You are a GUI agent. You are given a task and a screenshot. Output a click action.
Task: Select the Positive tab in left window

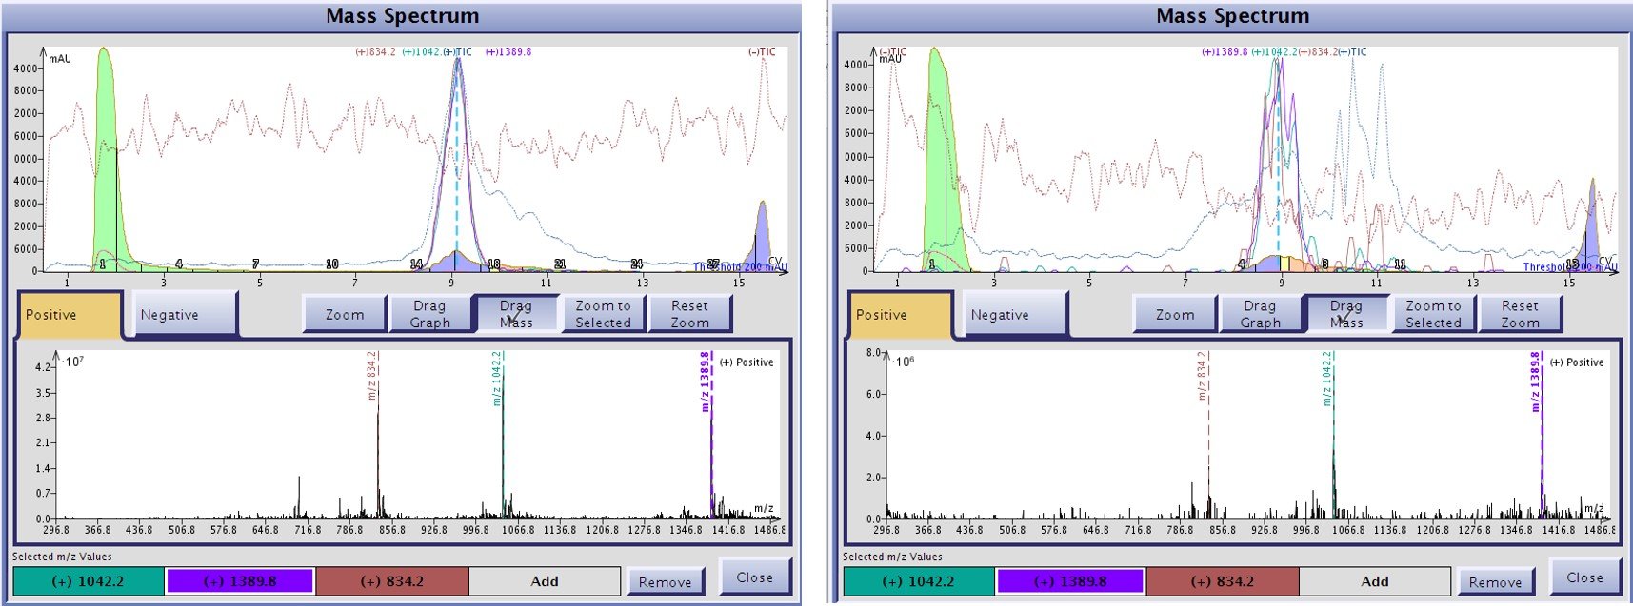pos(70,315)
